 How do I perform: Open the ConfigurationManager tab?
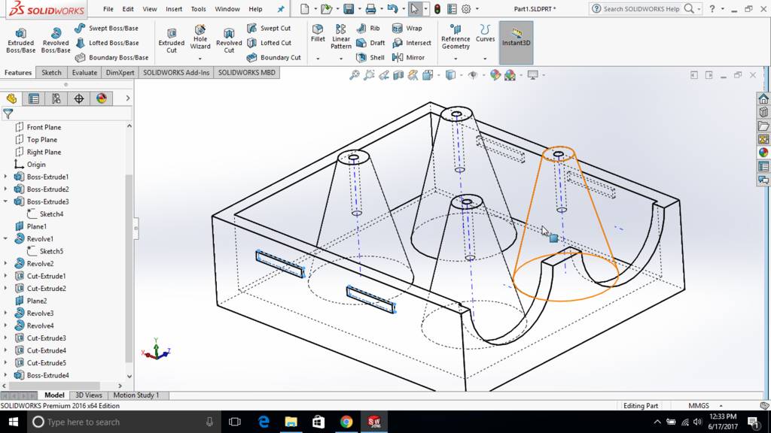click(x=56, y=98)
